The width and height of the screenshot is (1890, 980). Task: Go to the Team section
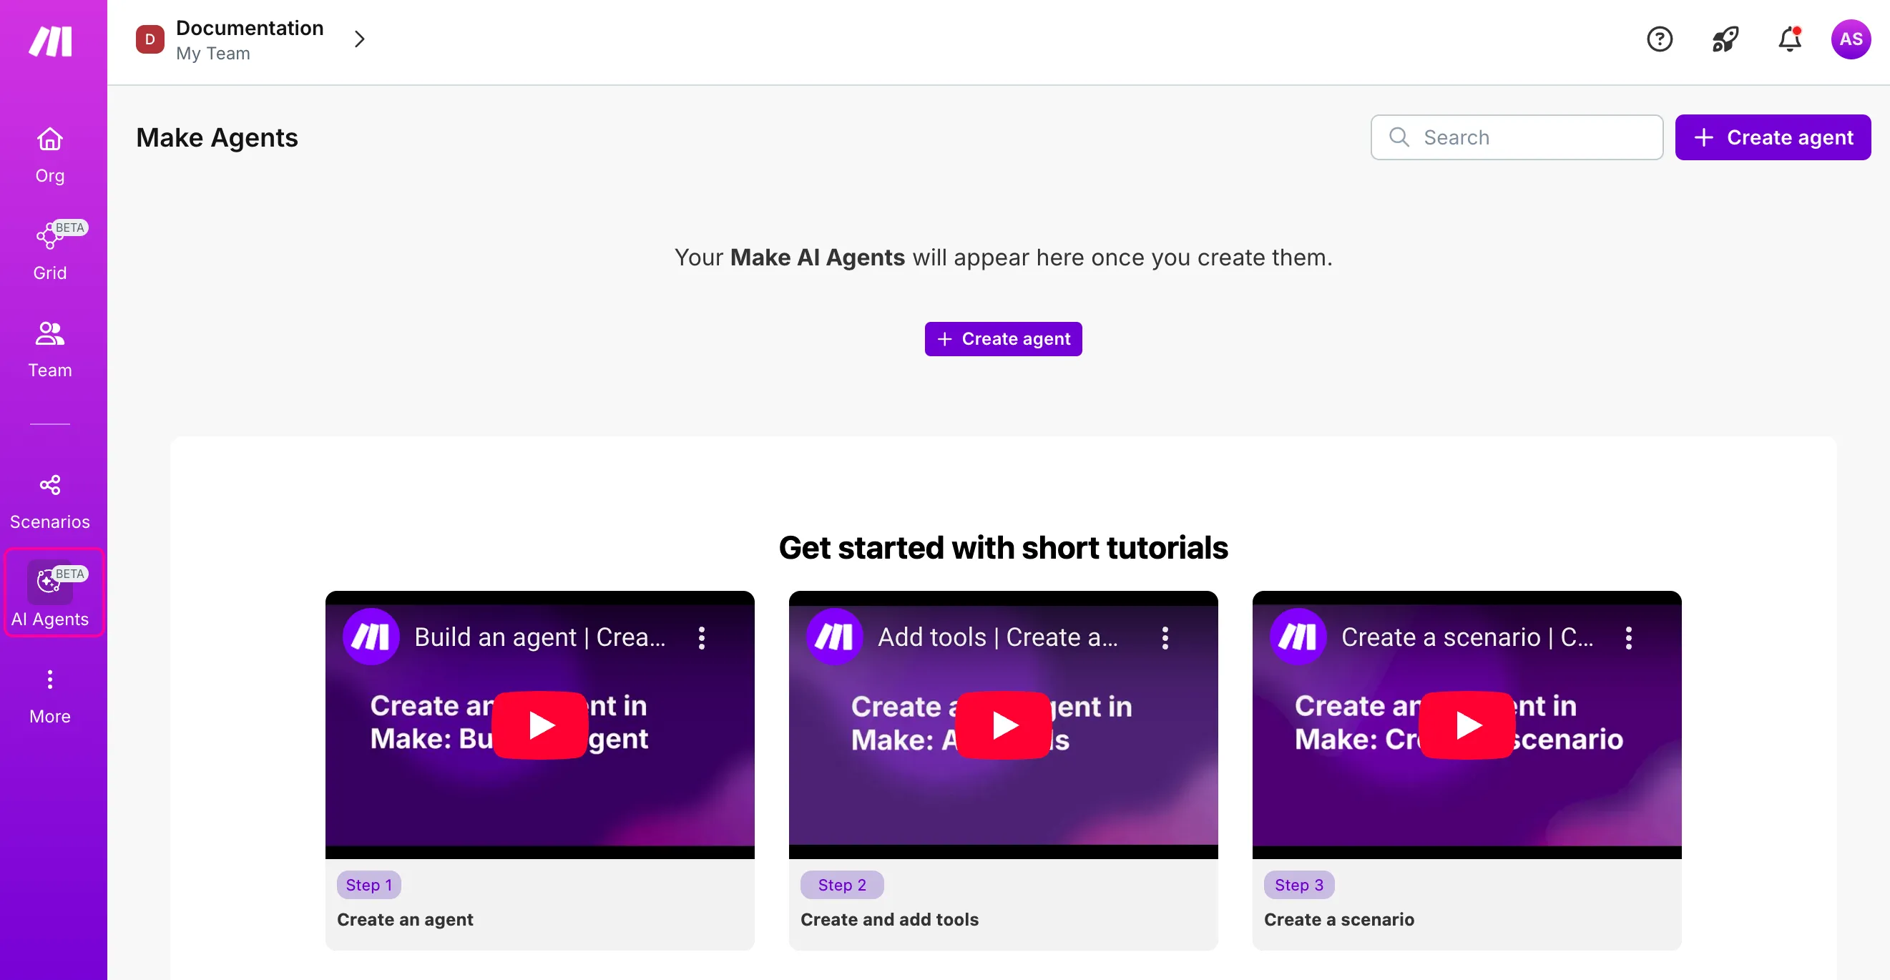pyautogui.click(x=50, y=349)
